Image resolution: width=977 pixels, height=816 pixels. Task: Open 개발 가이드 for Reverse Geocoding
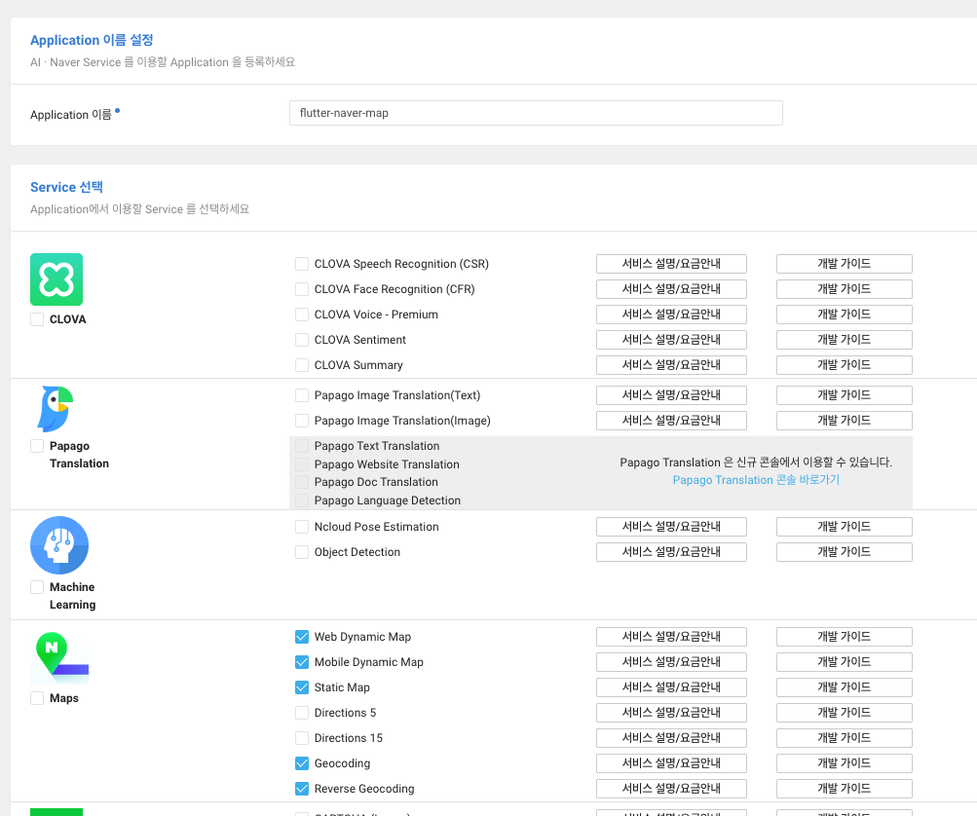pyautogui.click(x=845, y=789)
